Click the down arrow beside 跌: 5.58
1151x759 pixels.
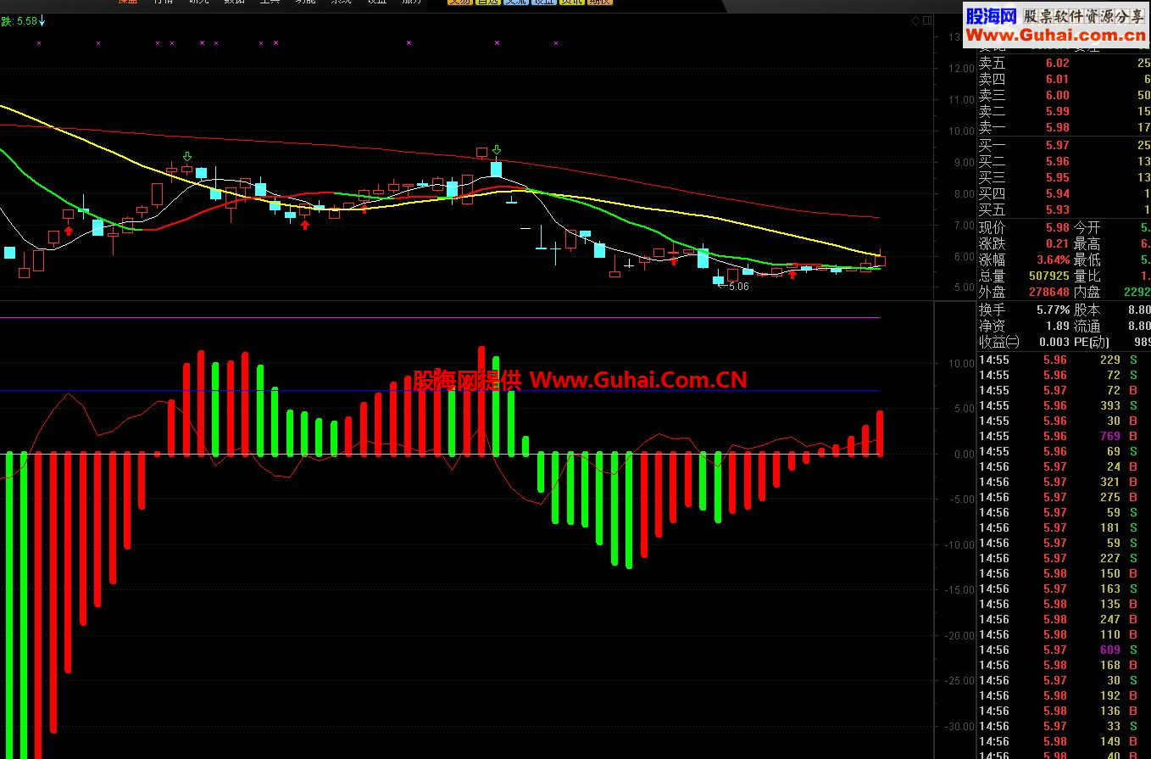tap(42, 20)
